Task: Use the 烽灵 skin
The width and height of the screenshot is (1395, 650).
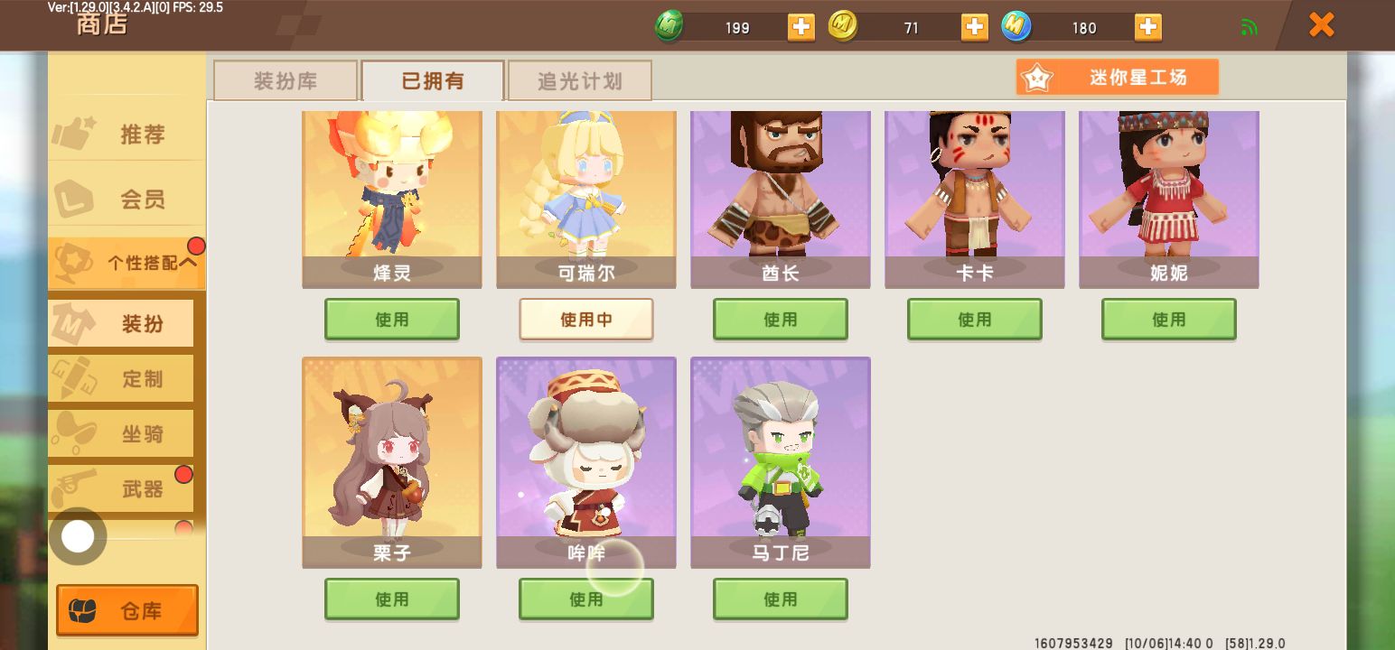Action: (392, 320)
